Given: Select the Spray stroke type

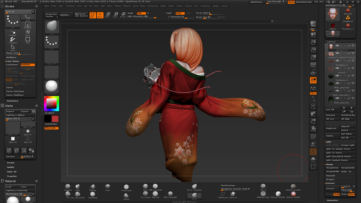Looking at the screenshot, I should tap(28, 33).
